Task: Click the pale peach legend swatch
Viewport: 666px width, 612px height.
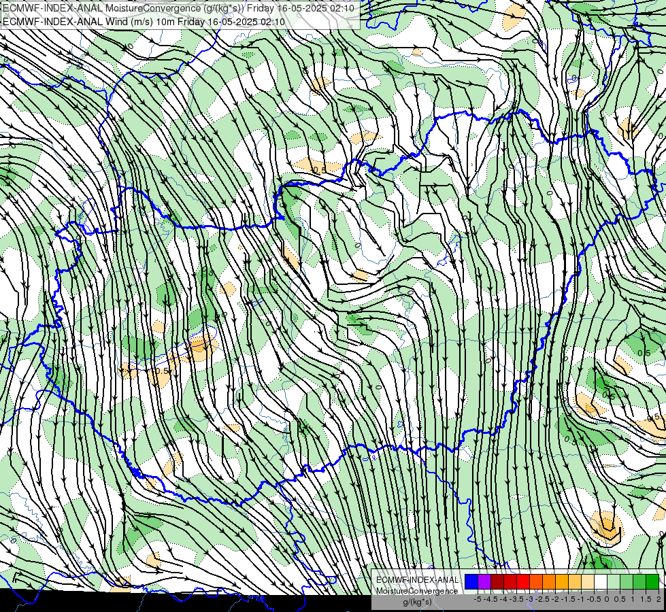Action: pyautogui.click(x=588, y=582)
